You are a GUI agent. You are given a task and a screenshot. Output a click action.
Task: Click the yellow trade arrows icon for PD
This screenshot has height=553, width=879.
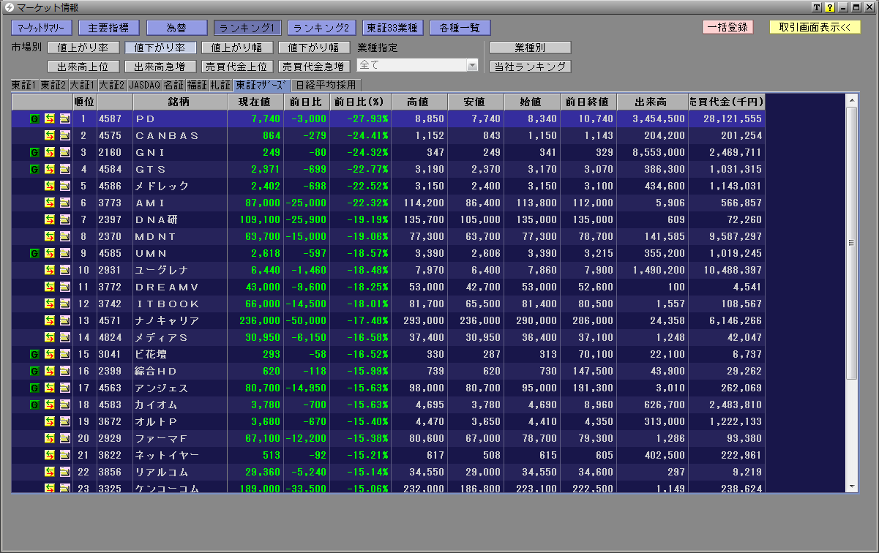tap(50, 118)
